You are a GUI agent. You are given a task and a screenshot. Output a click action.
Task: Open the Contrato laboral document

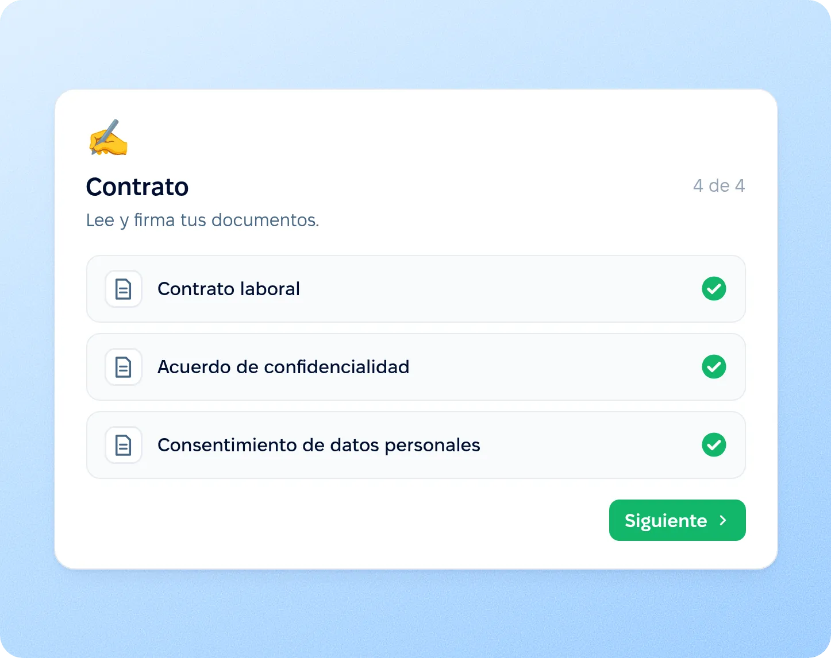[x=416, y=289]
